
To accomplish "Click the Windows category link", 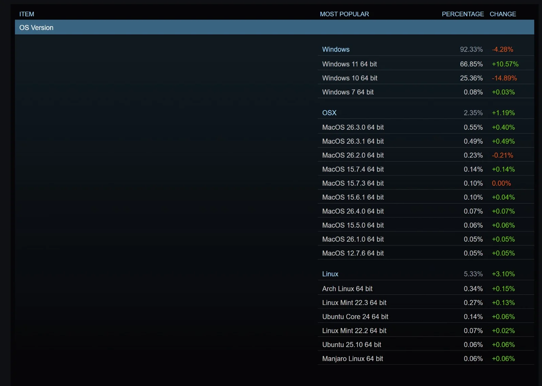I will coord(336,49).
